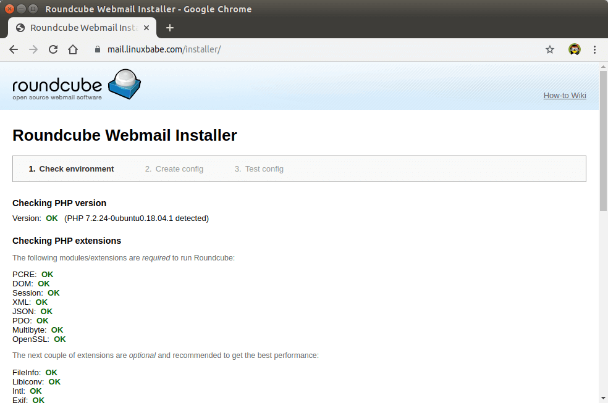Select step 1 Check environment

pyautogui.click(x=71, y=168)
